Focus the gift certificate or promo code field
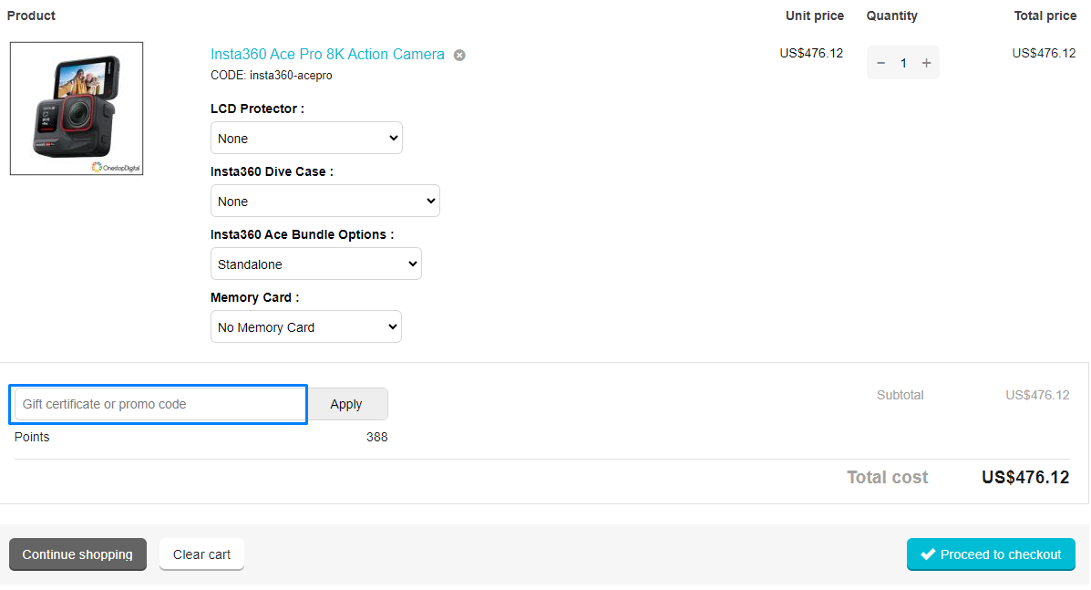 [160, 404]
